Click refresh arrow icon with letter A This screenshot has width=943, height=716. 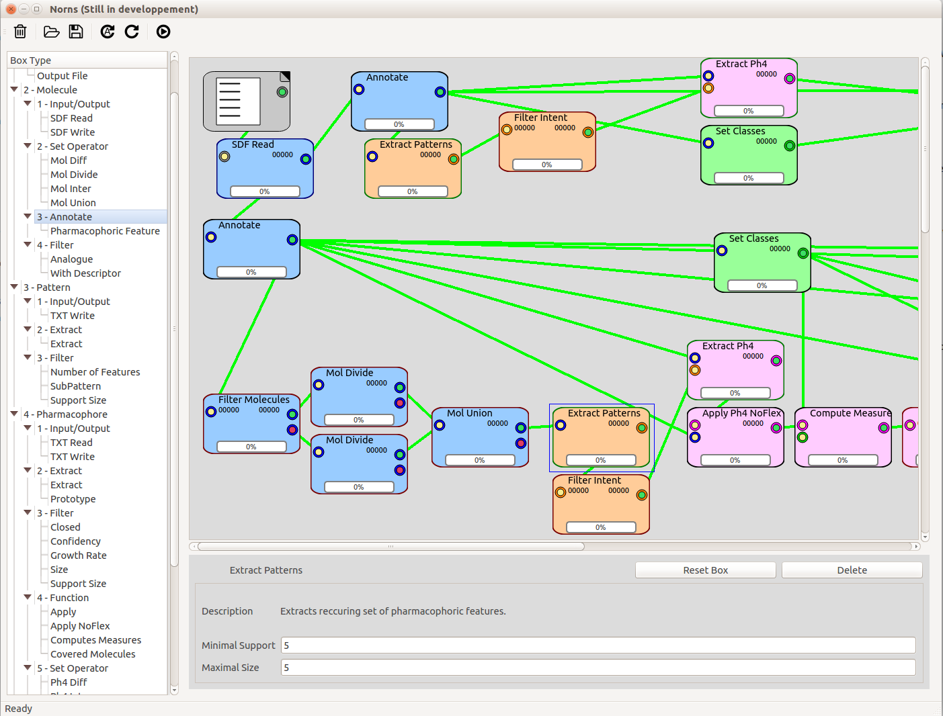click(108, 32)
